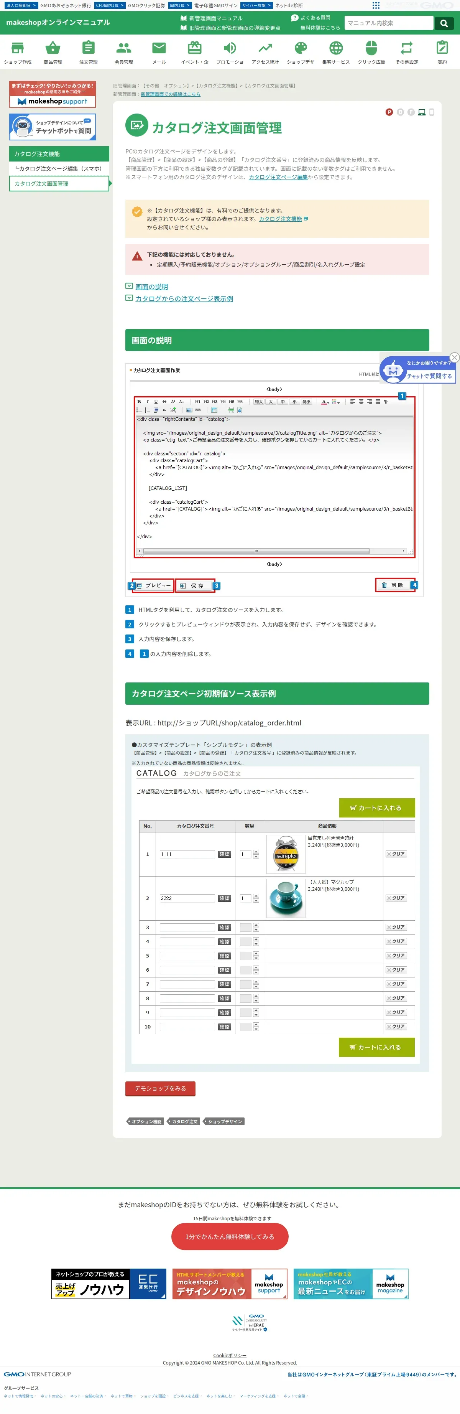Click 1分でかんたん無料体験してみる button
Viewport: 460px width, 1414px height.
click(230, 1237)
